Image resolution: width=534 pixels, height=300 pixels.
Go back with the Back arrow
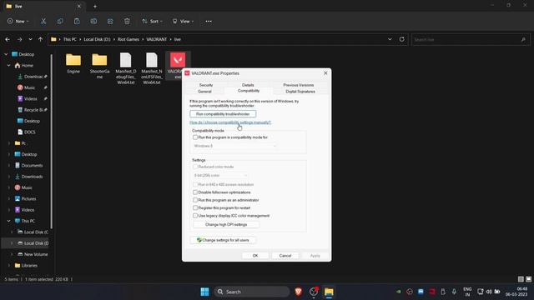8,39
